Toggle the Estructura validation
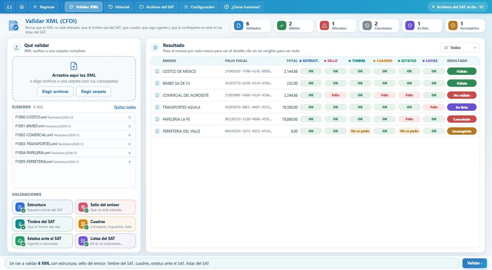The width and height of the screenshot is (492, 270). click(42, 207)
